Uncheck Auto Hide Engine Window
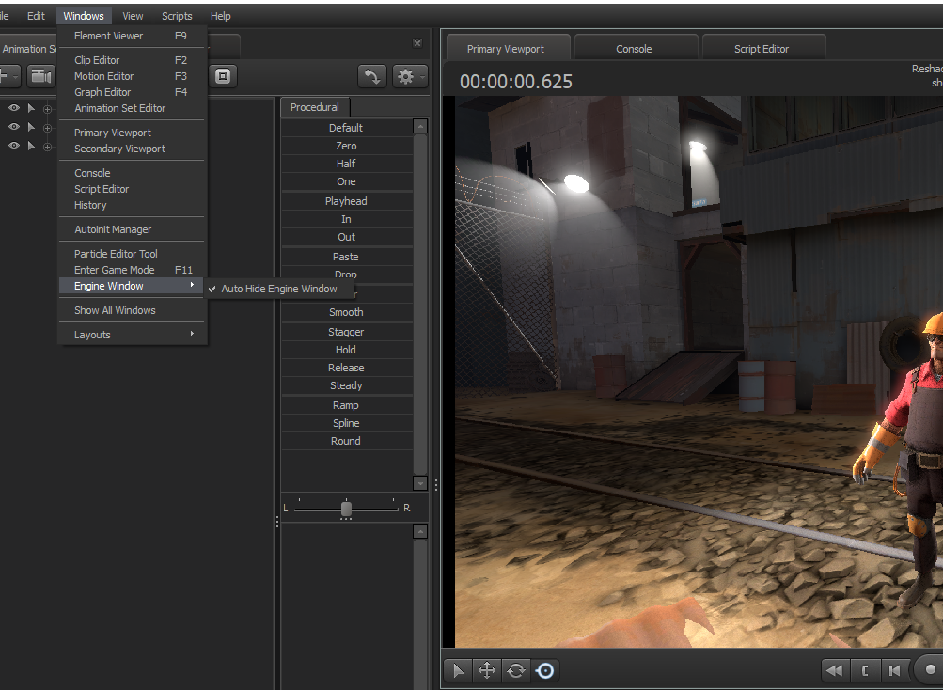Image resolution: width=943 pixels, height=690 pixels. (279, 289)
